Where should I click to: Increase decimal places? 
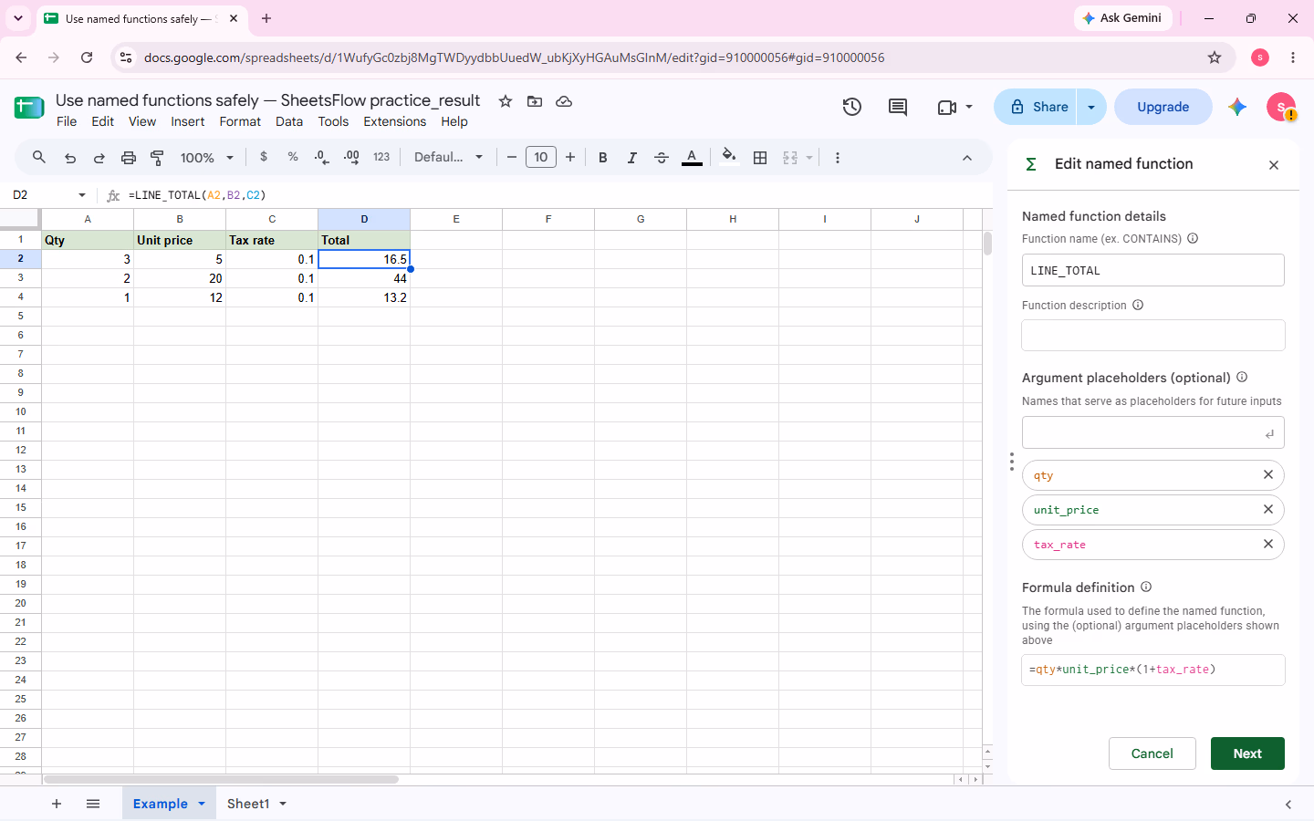[351, 157]
